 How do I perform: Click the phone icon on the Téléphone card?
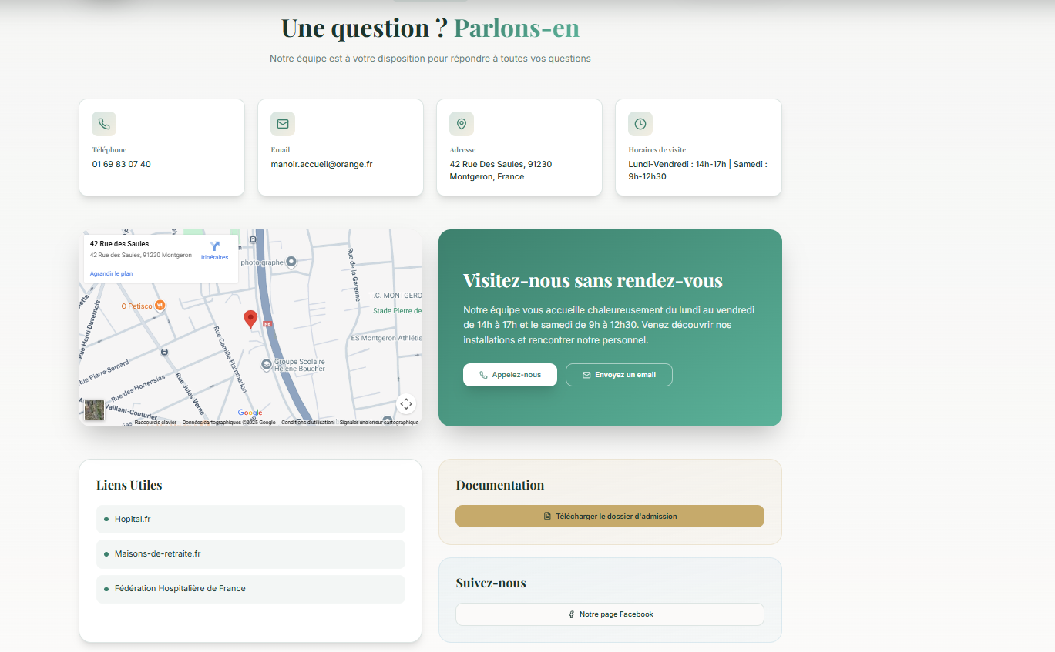pos(103,123)
